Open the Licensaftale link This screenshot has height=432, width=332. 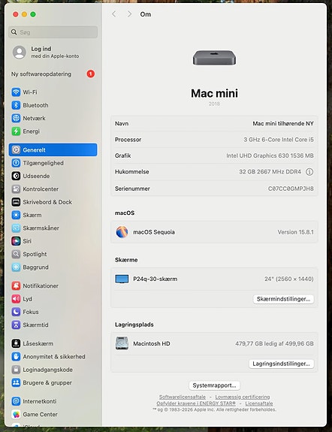click(x=259, y=403)
